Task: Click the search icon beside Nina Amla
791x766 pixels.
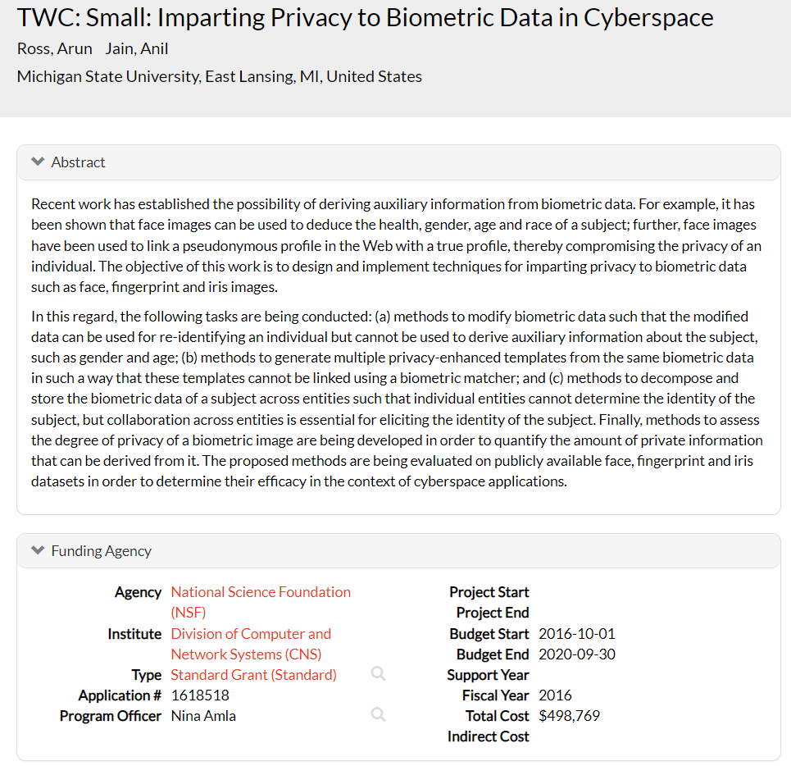Action: point(378,715)
